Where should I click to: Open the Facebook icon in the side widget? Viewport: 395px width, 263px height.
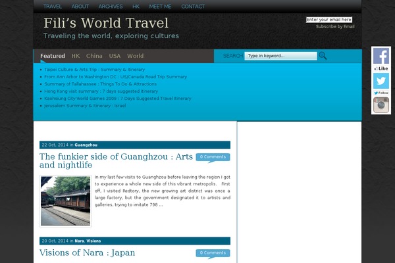point(381,56)
